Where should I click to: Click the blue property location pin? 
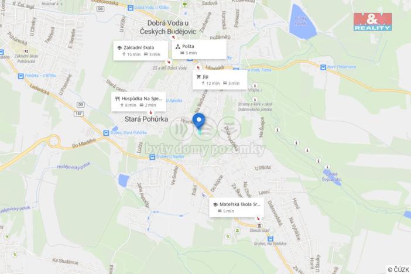pos(198,121)
